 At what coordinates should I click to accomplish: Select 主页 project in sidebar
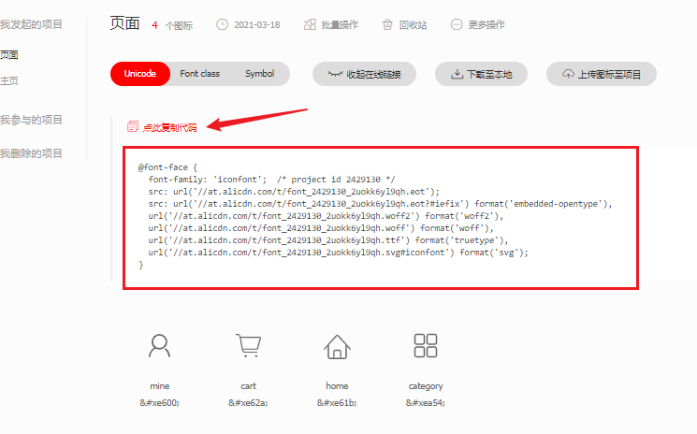coord(9,80)
